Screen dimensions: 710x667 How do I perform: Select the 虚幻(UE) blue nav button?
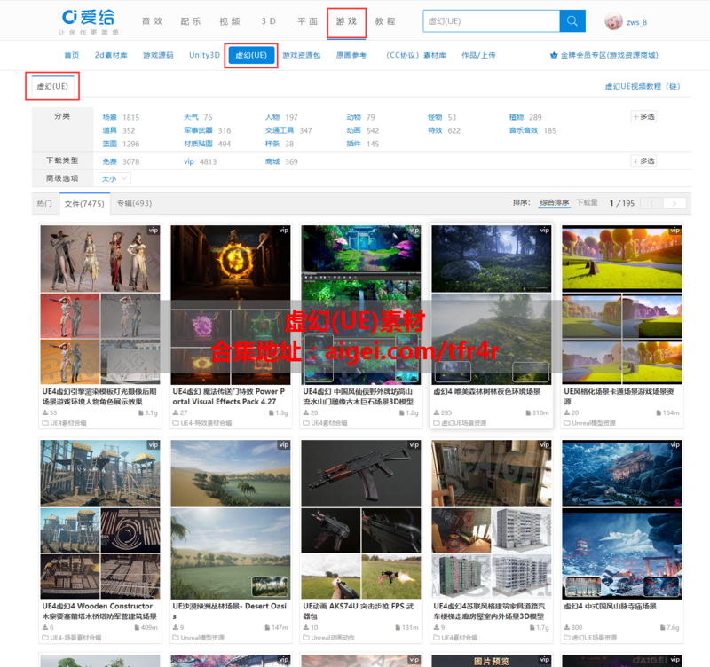[251, 55]
